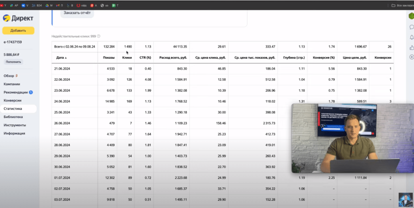Open the AP bookmark
The image size is (414, 208).
pos(14,5)
